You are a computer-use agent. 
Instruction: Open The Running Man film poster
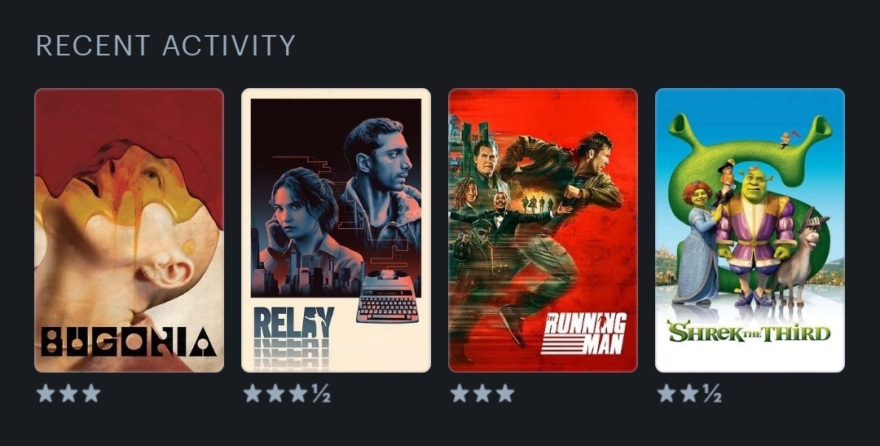coord(543,230)
